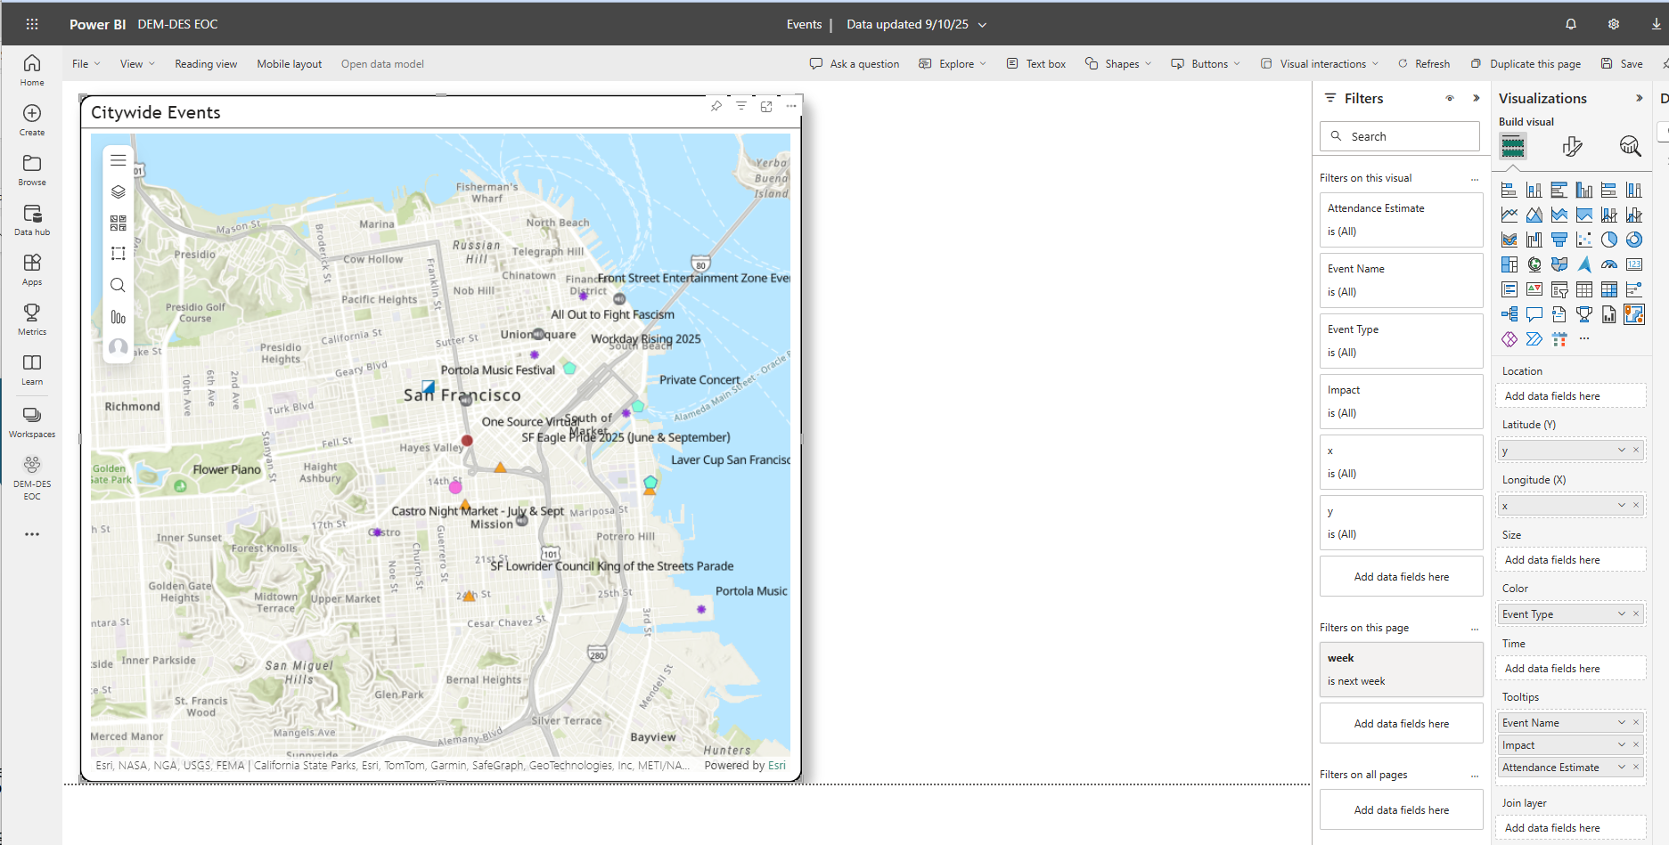This screenshot has height=845, width=1669.
Task: Open the File menu
Action: 86,64
